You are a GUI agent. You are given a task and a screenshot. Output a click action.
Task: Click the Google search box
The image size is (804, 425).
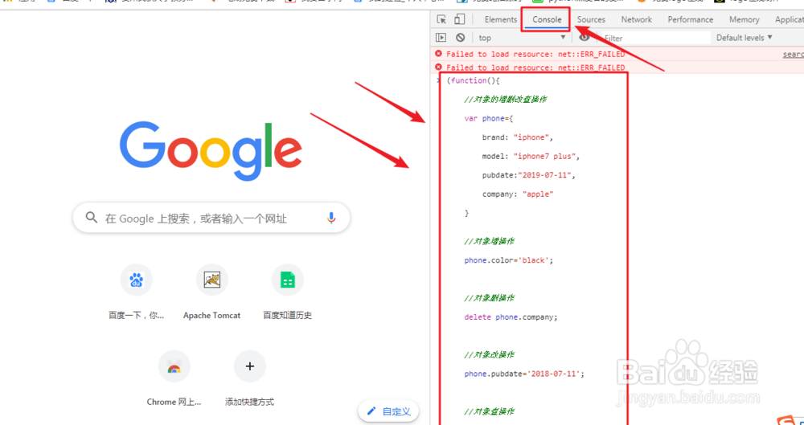point(211,219)
